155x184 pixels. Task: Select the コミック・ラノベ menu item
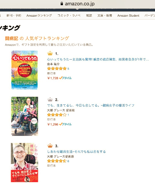click(69, 16)
